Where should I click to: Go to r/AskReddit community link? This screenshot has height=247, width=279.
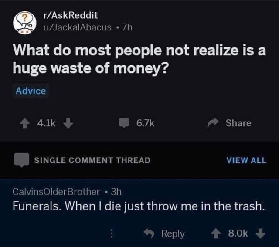pyautogui.click(x=71, y=15)
